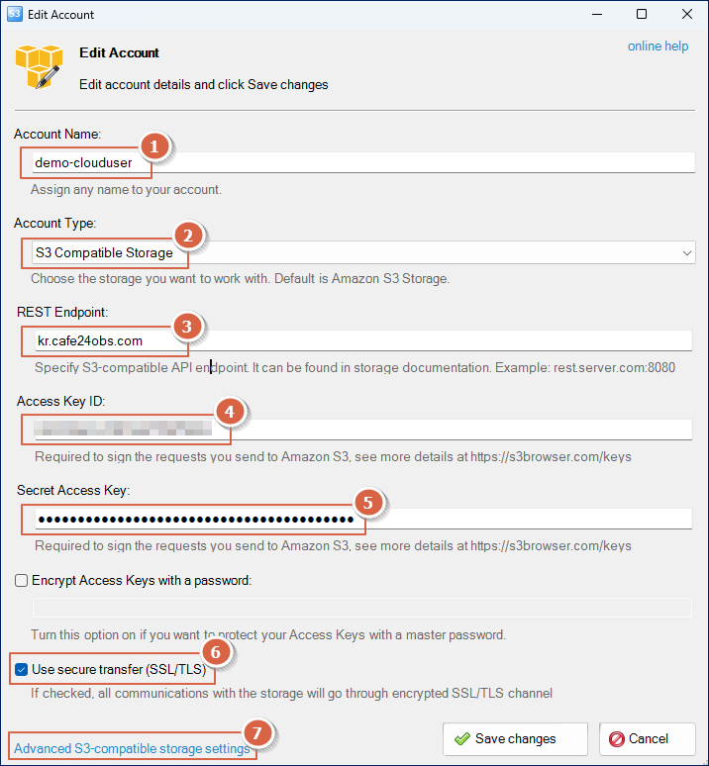Viewport: 709px width, 766px height.
Task: Cancel editing the account
Action: [x=648, y=739]
